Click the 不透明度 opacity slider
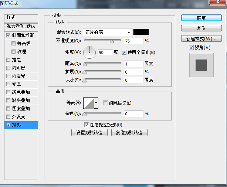This screenshot has height=187, width=227. point(103,41)
